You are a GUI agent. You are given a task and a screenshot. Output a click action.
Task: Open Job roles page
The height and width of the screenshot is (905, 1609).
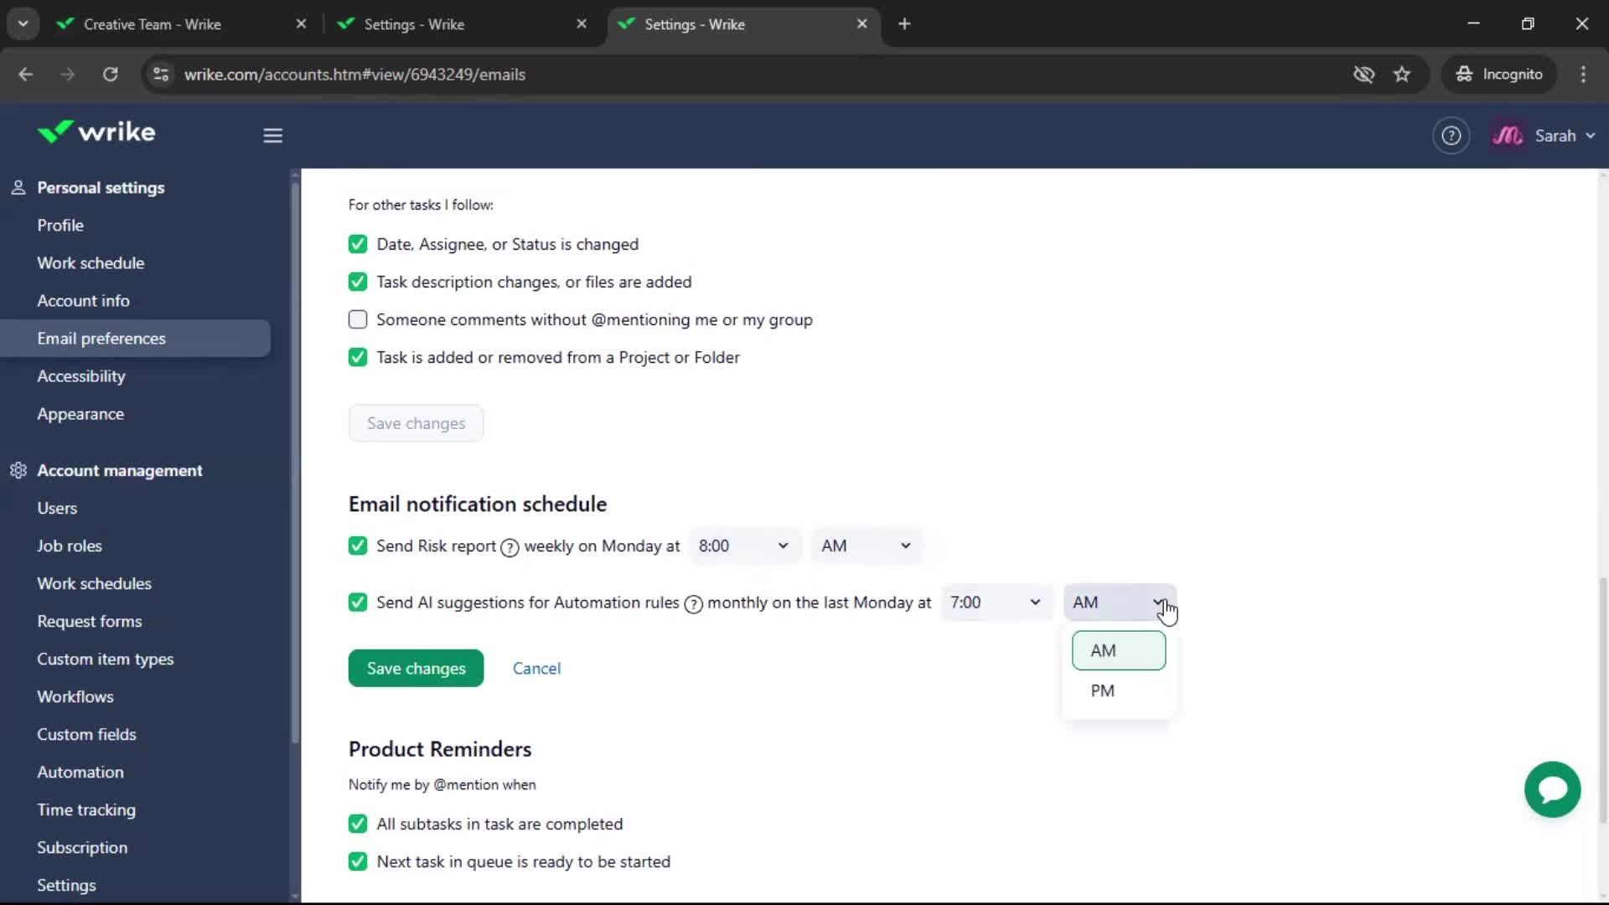click(70, 546)
